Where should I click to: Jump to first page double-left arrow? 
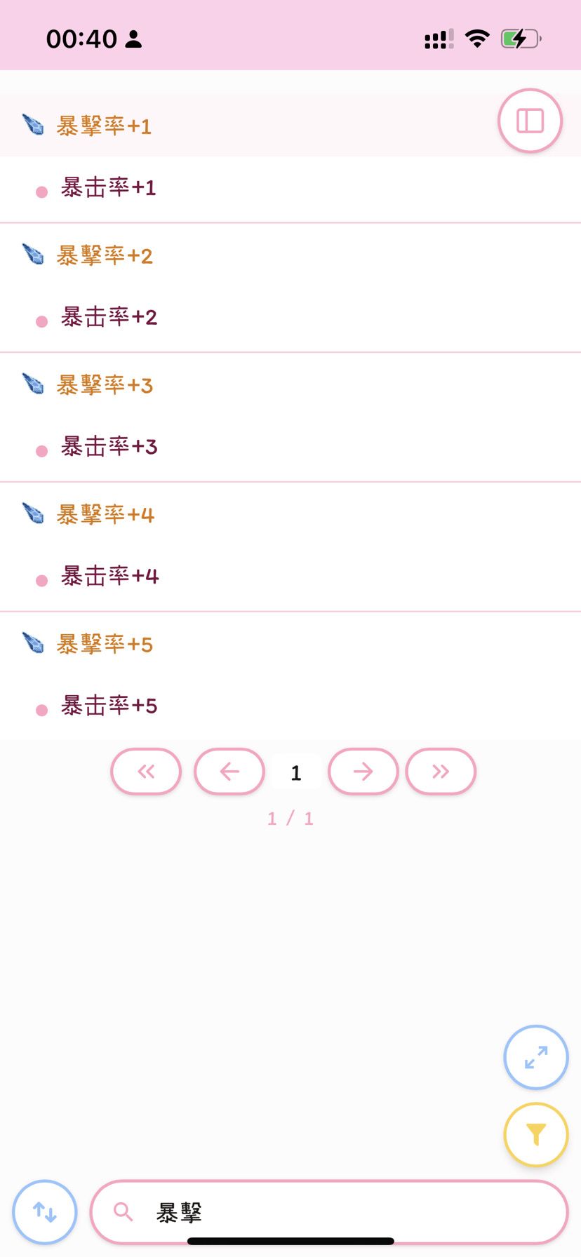[146, 772]
